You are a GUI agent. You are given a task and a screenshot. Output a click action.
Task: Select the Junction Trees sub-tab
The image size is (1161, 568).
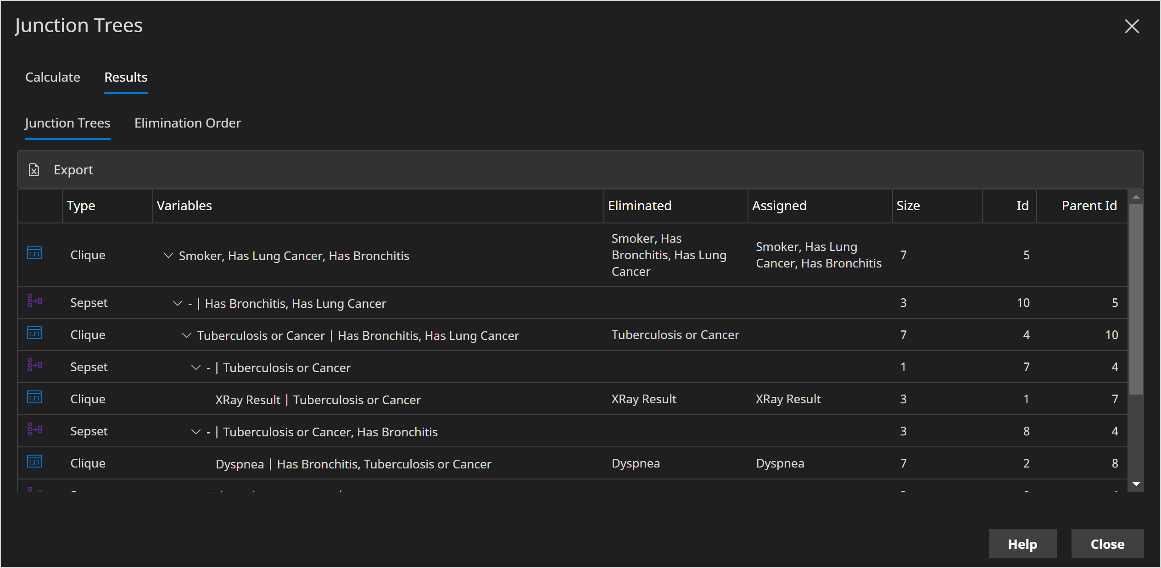[x=67, y=123]
